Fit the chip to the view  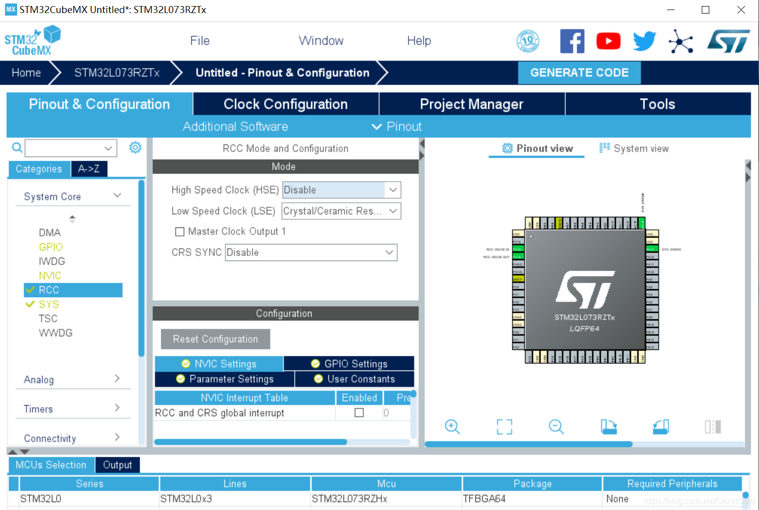[504, 427]
